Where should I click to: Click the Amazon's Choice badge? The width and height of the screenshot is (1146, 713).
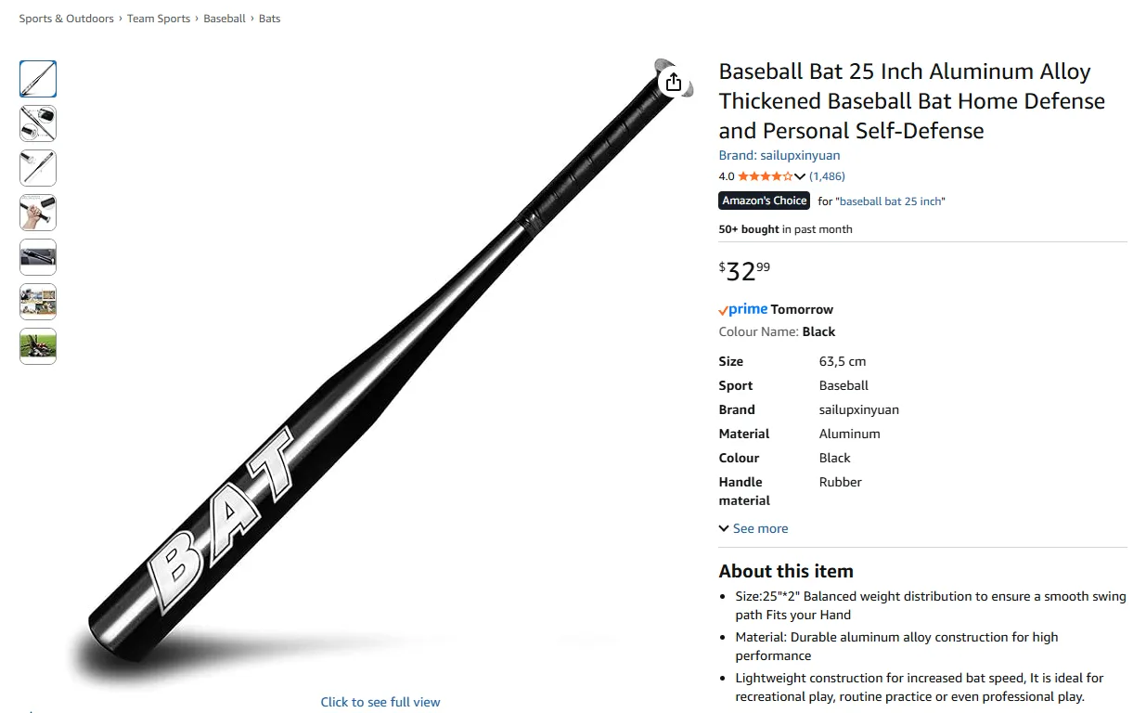[x=763, y=201]
